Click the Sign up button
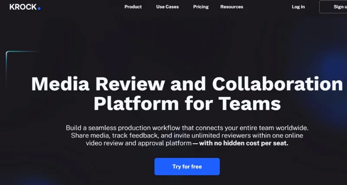 coord(333,7)
